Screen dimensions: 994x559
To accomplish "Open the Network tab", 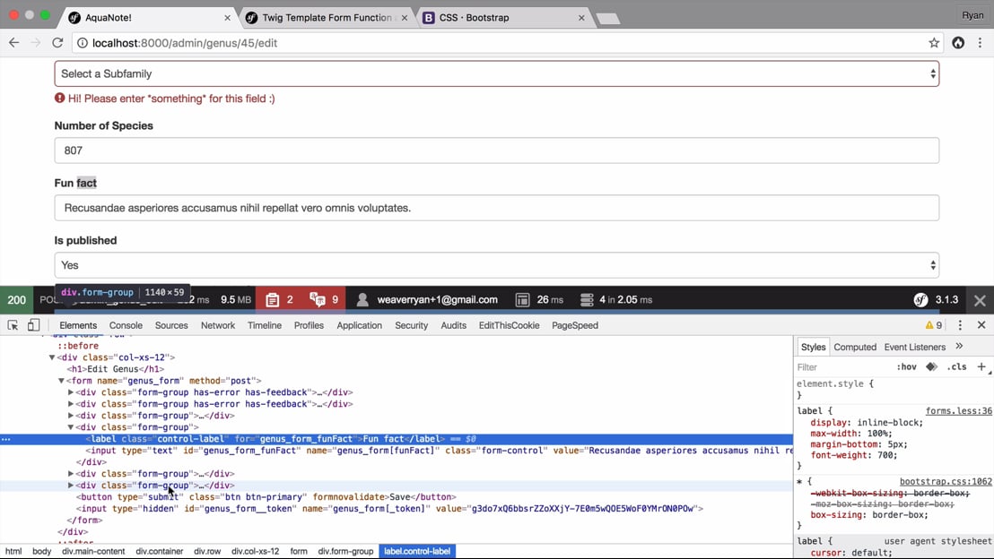I will [217, 325].
